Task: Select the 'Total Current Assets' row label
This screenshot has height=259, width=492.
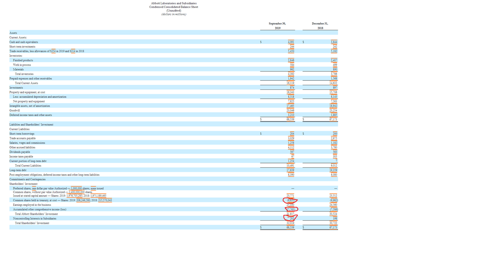Action: pyautogui.click(x=26, y=83)
